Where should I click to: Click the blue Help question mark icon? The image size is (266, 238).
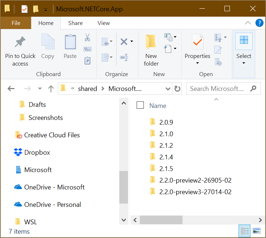click(259, 23)
